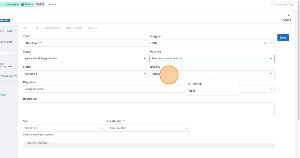Screen dimensions: 300x158
Task: Click the magnifier icon in search box
Action: (272, 4)
